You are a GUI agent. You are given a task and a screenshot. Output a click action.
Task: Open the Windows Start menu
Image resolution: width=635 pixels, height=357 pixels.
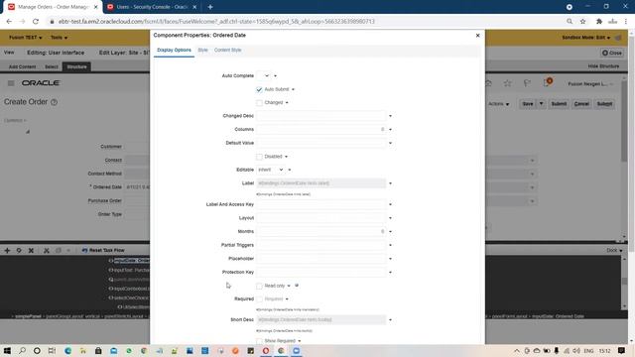7,350
